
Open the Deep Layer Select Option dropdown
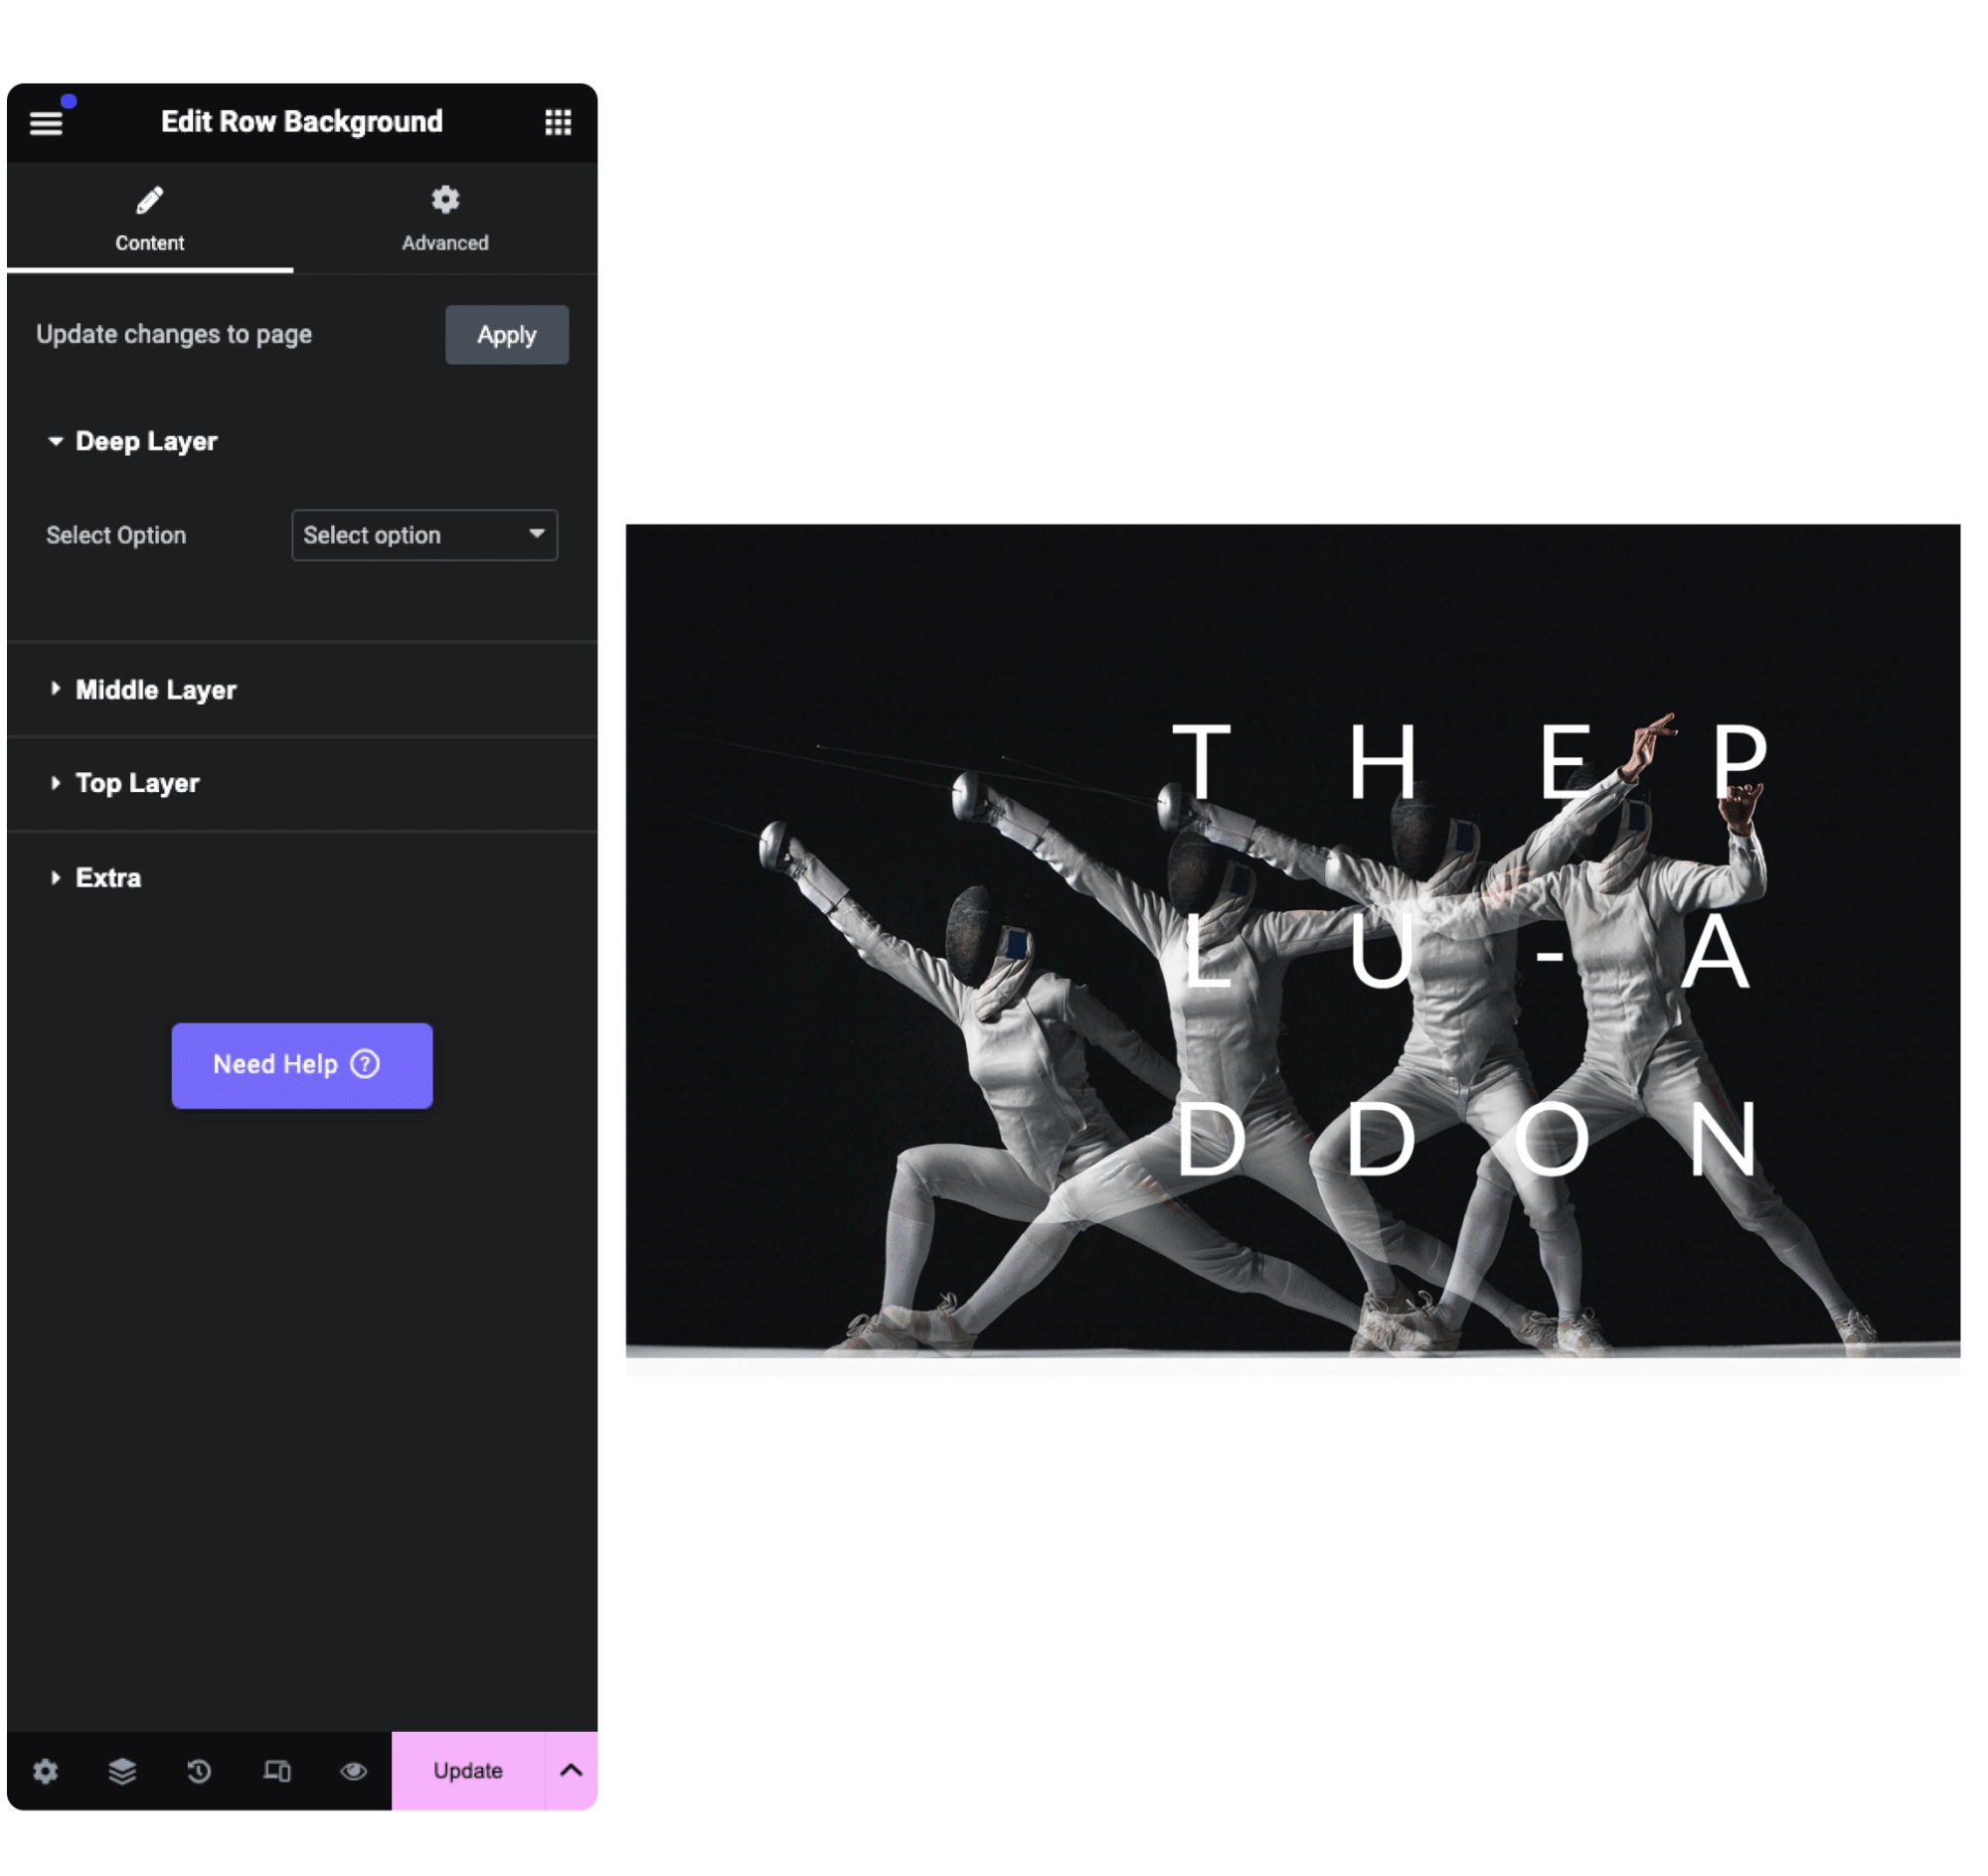pyautogui.click(x=421, y=535)
